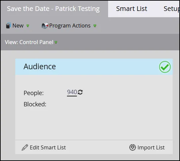This screenshot has width=180, height=161.
Task: Select the Save the Date - Patrick Testing tab
Action: [53, 9]
